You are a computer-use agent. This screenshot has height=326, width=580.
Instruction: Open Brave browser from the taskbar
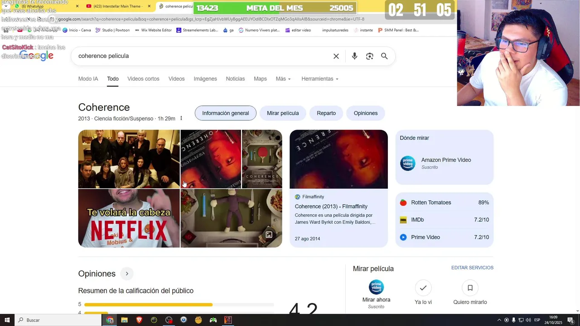click(x=139, y=320)
